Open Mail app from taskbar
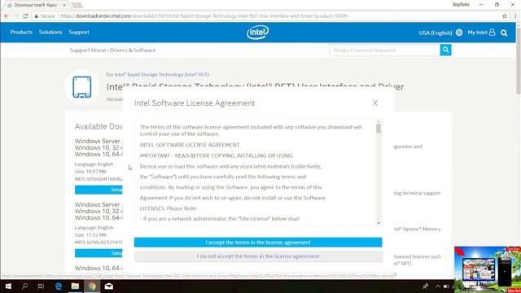Image resolution: width=521 pixels, height=293 pixels. click(108, 286)
